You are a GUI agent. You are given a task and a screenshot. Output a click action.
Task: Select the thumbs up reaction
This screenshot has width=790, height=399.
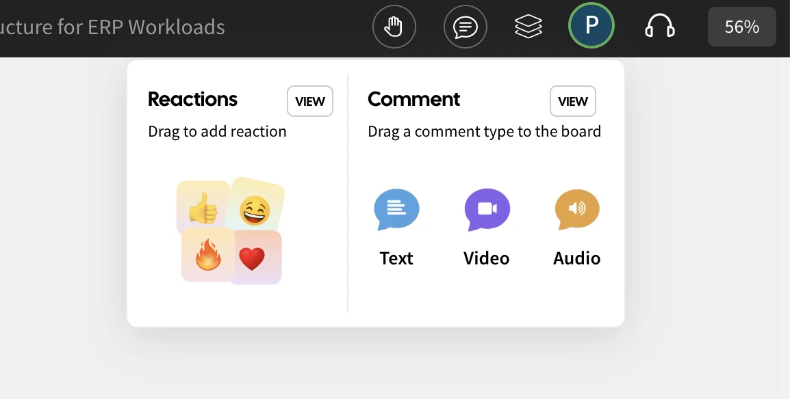coord(202,207)
